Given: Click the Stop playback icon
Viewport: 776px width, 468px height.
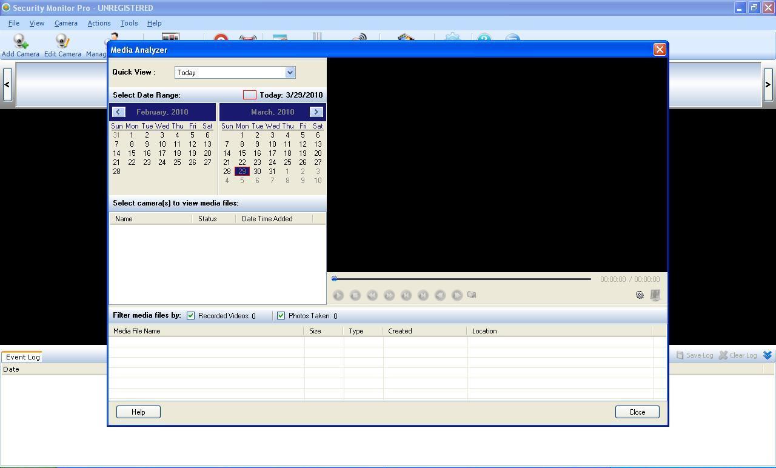Looking at the screenshot, I should 355,295.
